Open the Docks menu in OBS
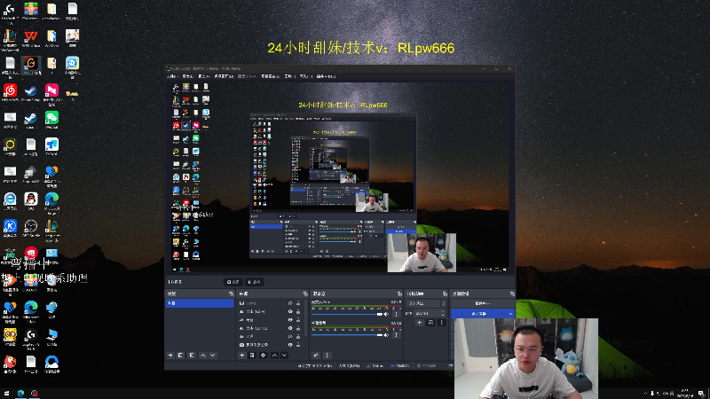The width and height of the screenshot is (710, 399). tap(224, 76)
